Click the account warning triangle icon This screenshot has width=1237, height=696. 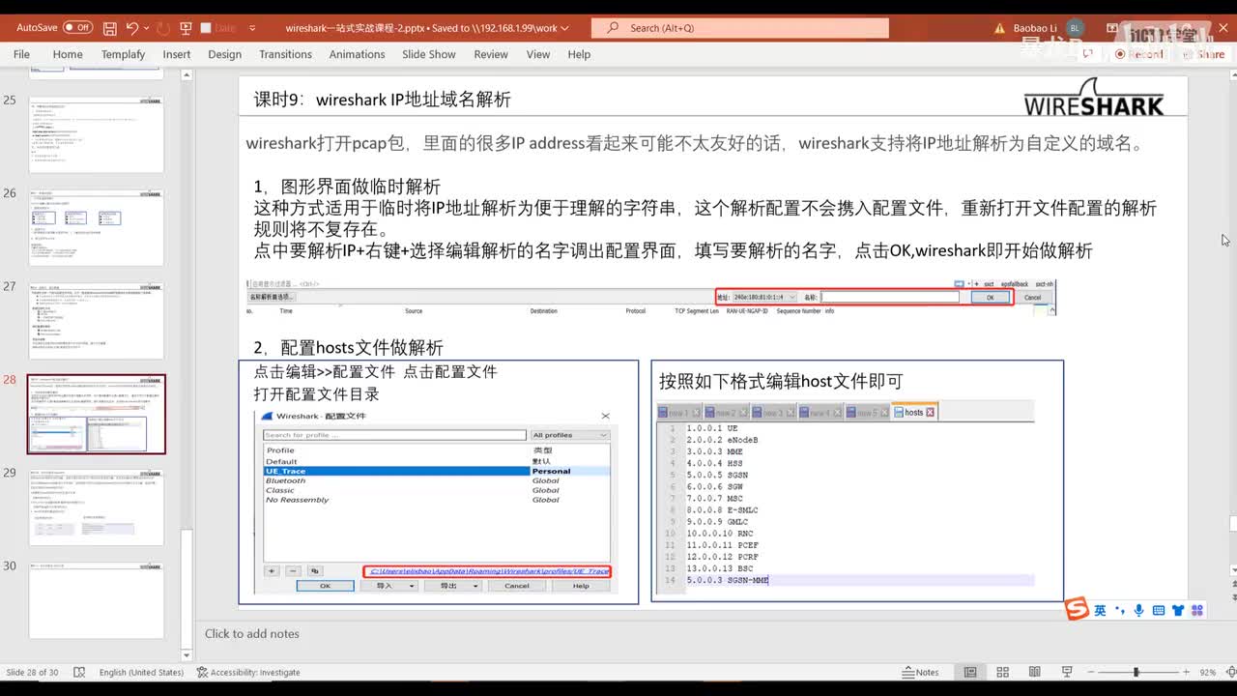(999, 28)
